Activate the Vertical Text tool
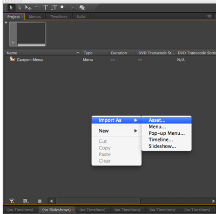The width and height of the screenshot is (216, 214). (54, 8)
